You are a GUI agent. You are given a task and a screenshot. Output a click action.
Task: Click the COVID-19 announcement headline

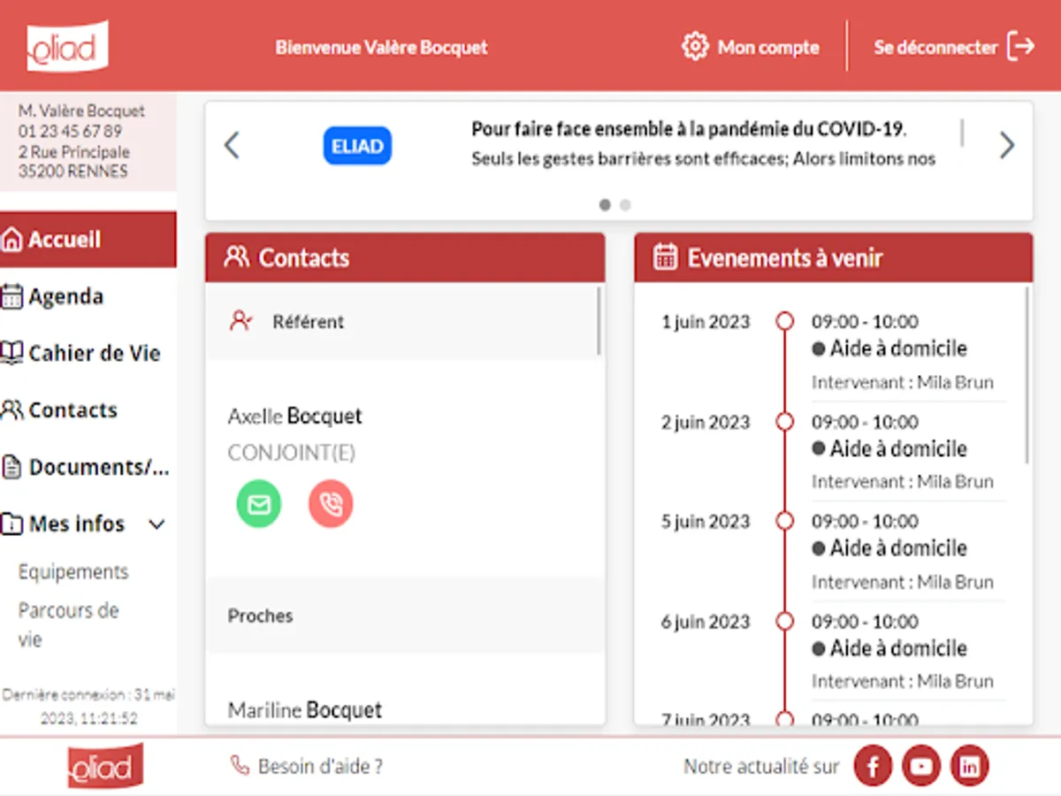[x=689, y=129]
